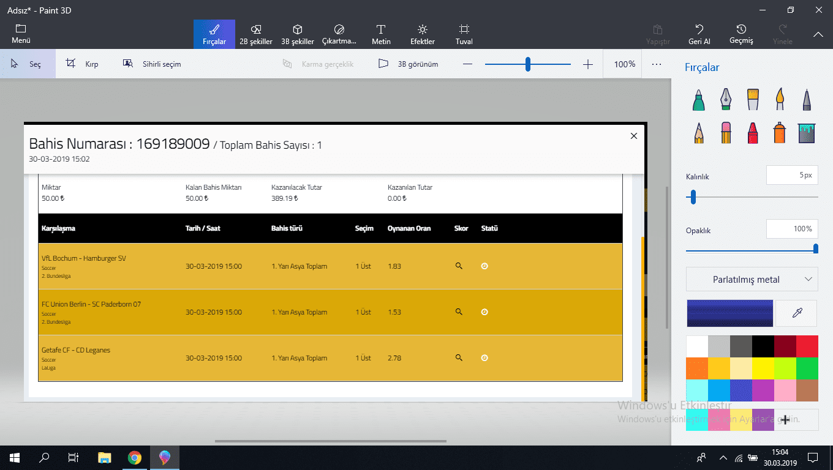Image resolution: width=833 pixels, height=470 pixels.
Task: Choose the orange color swatch
Action: click(x=697, y=368)
